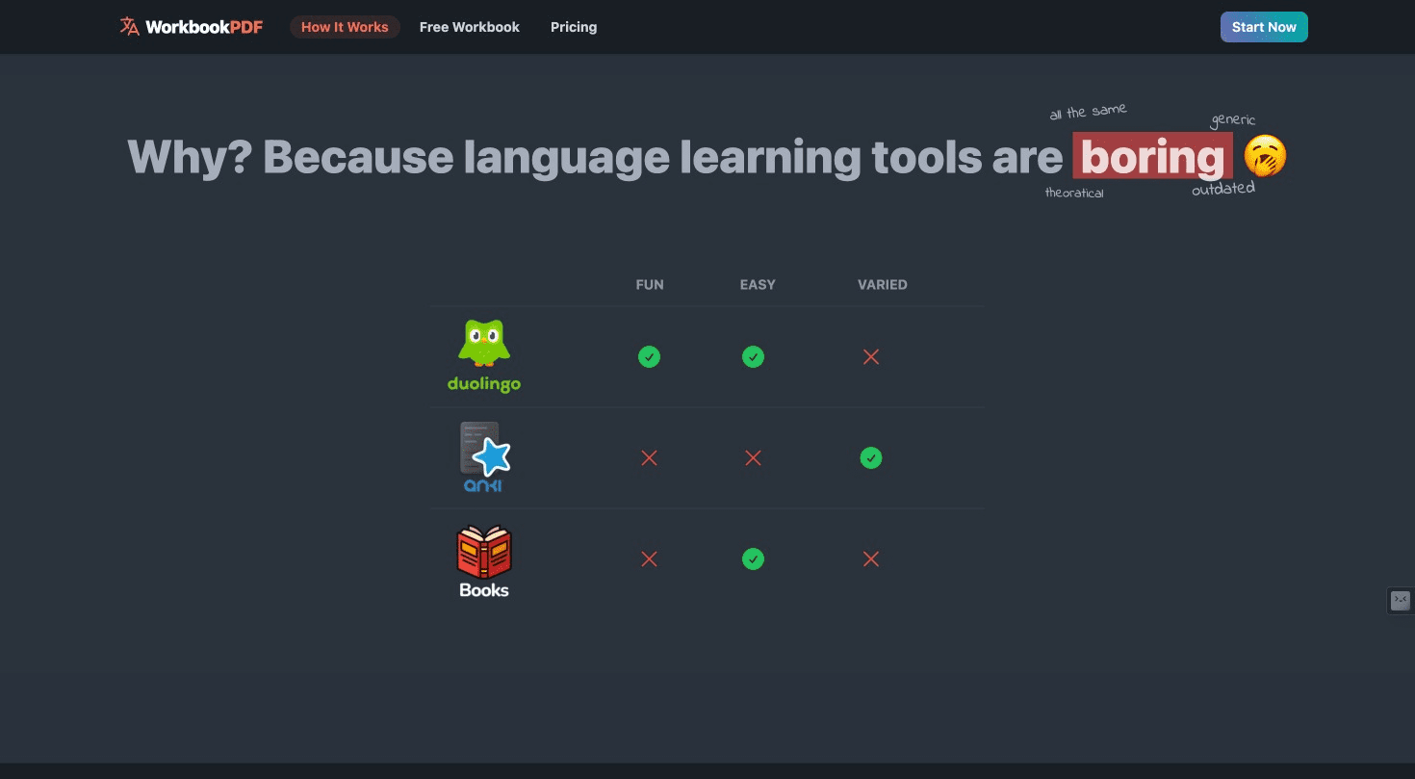
Task: Click the EASY column header
Action: point(758,285)
